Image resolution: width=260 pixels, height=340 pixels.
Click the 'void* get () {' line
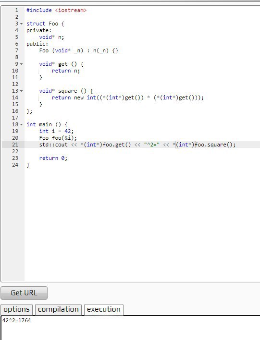coord(61,64)
